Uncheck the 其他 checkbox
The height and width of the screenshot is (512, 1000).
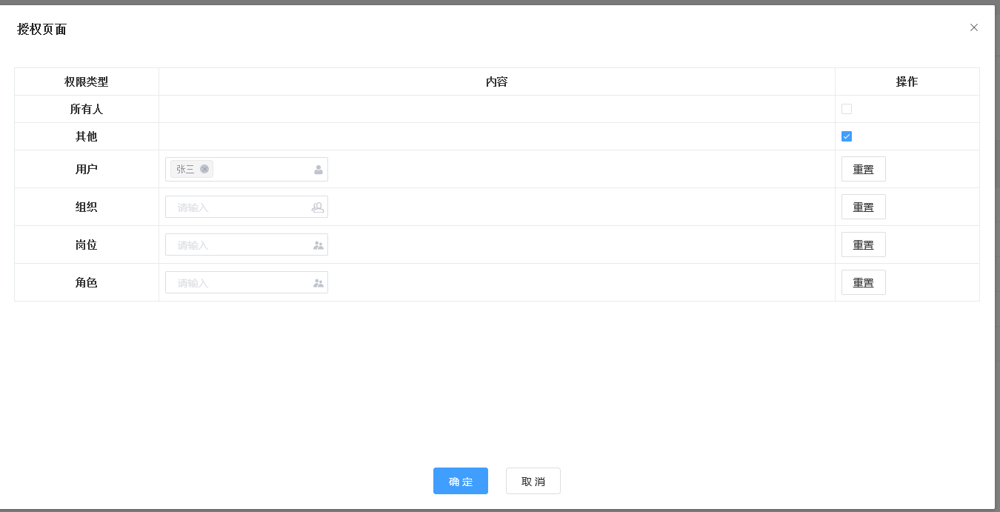(x=847, y=136)
